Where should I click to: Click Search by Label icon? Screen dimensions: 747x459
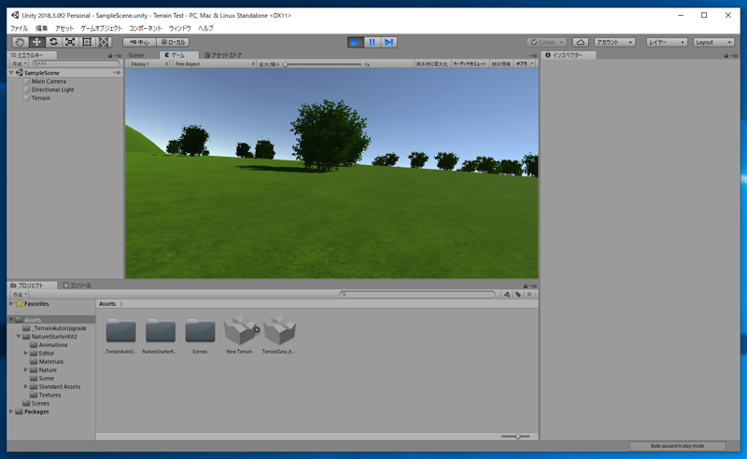[x=518, y=294]
